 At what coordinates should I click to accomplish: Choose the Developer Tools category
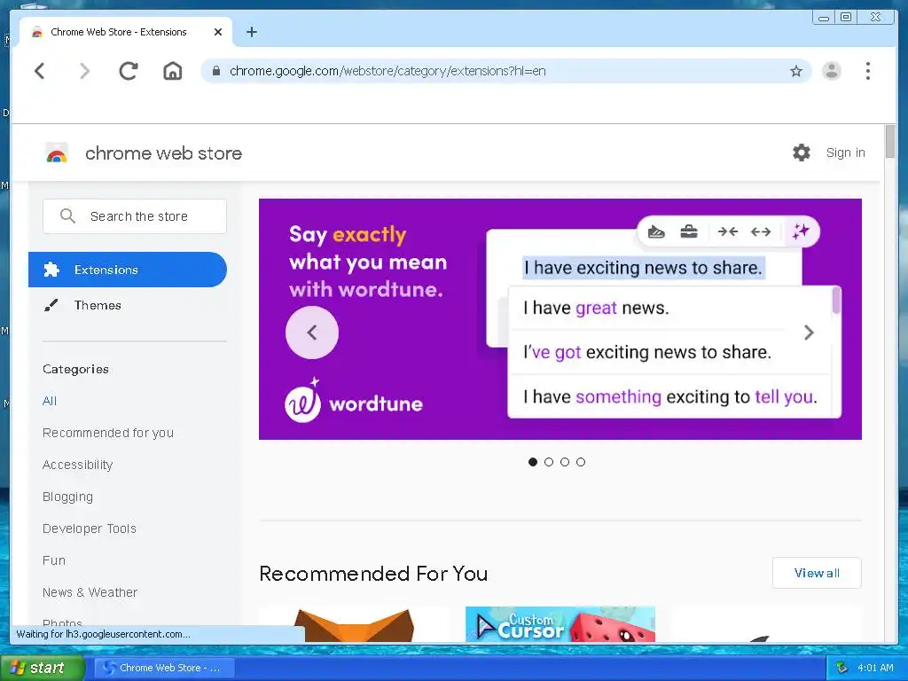point(90,528)
